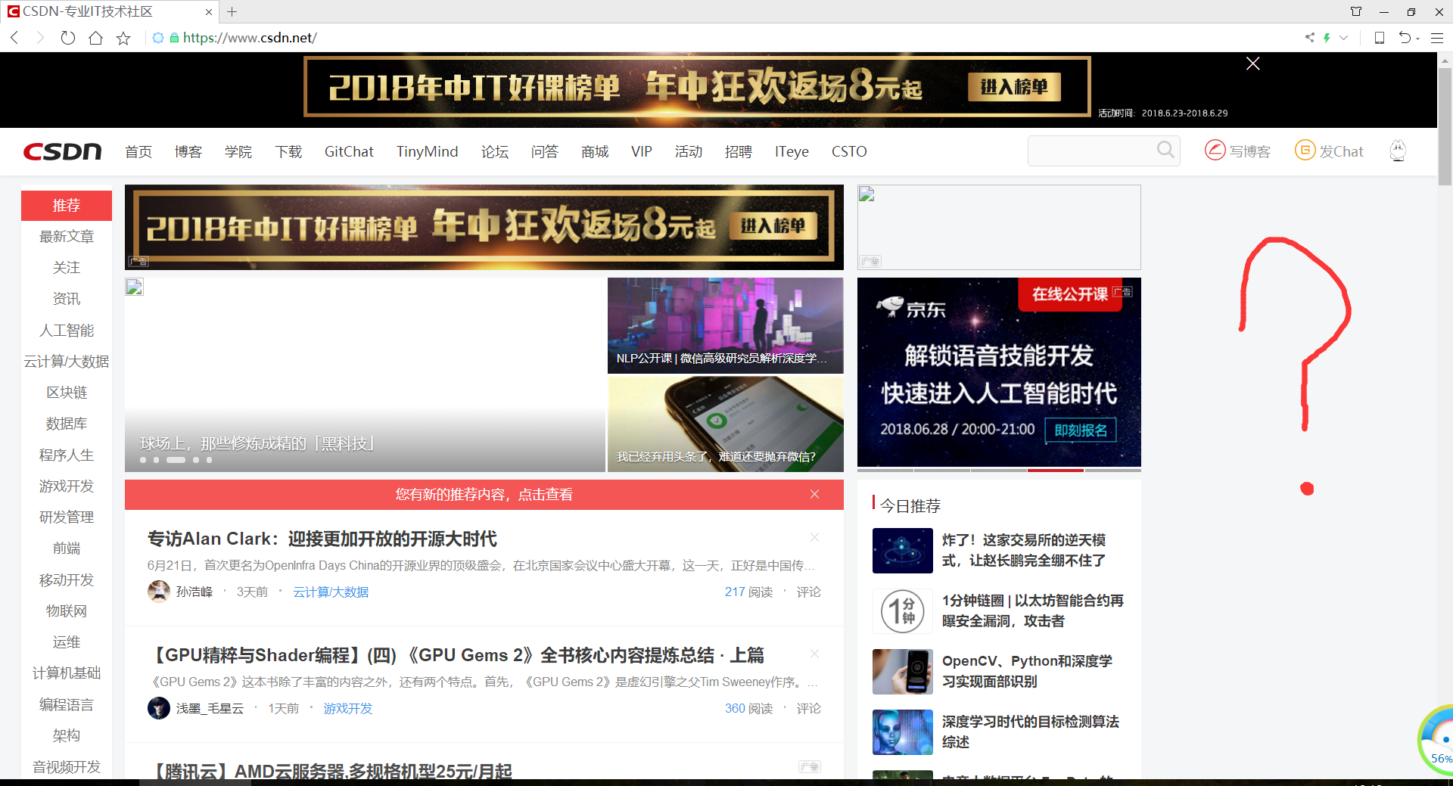The image size is (1453, 786).
Task: Open 博客 in navigation bar
Action: point(188,152)
